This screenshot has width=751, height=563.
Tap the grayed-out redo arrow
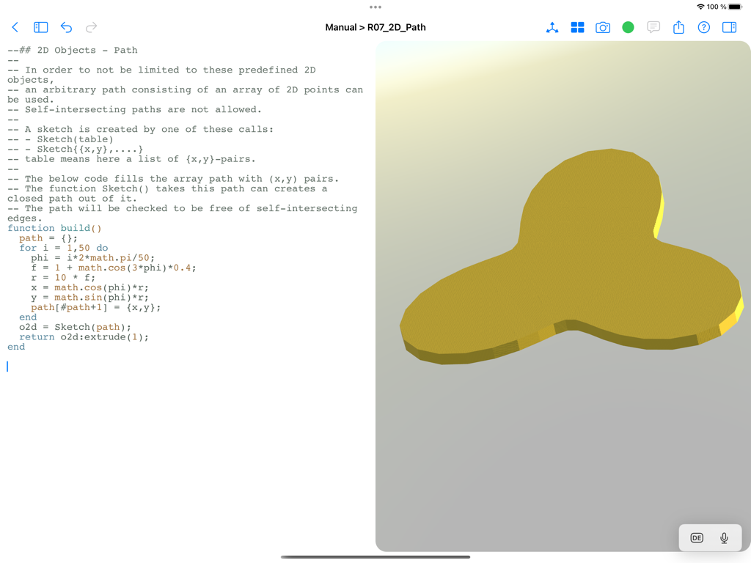coord(91,27)
